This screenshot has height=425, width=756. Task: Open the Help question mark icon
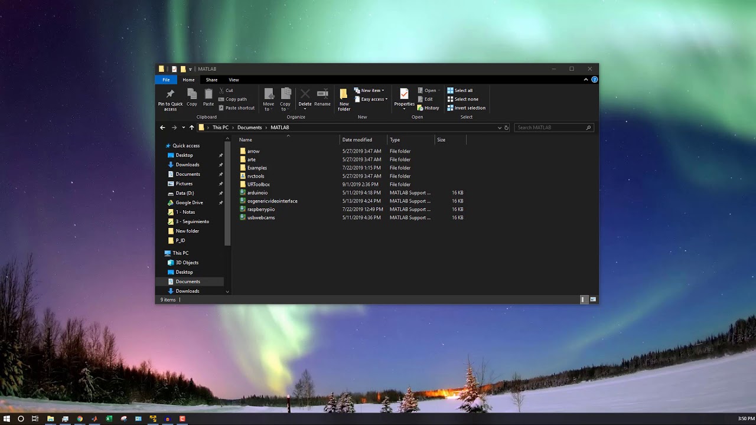pos(594,80)
